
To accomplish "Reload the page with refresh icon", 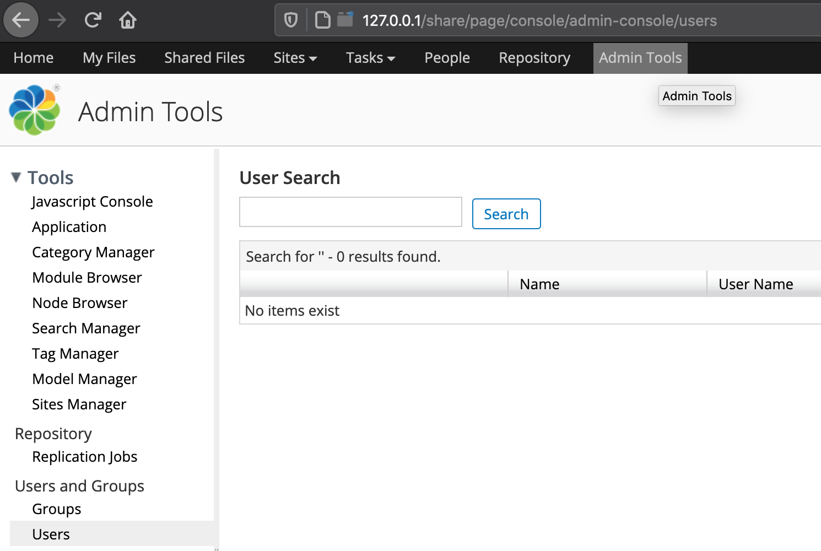I will [93, 20].
